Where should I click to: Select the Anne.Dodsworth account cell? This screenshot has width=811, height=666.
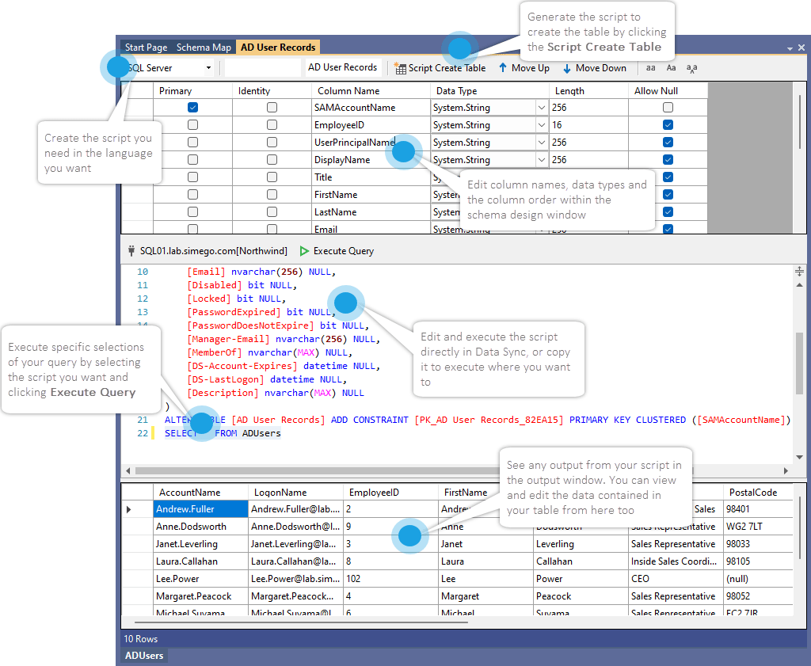click(x=200, y=527)
